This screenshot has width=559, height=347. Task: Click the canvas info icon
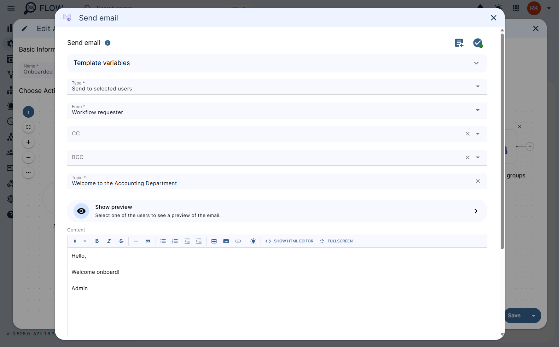[x=28, y=112]
